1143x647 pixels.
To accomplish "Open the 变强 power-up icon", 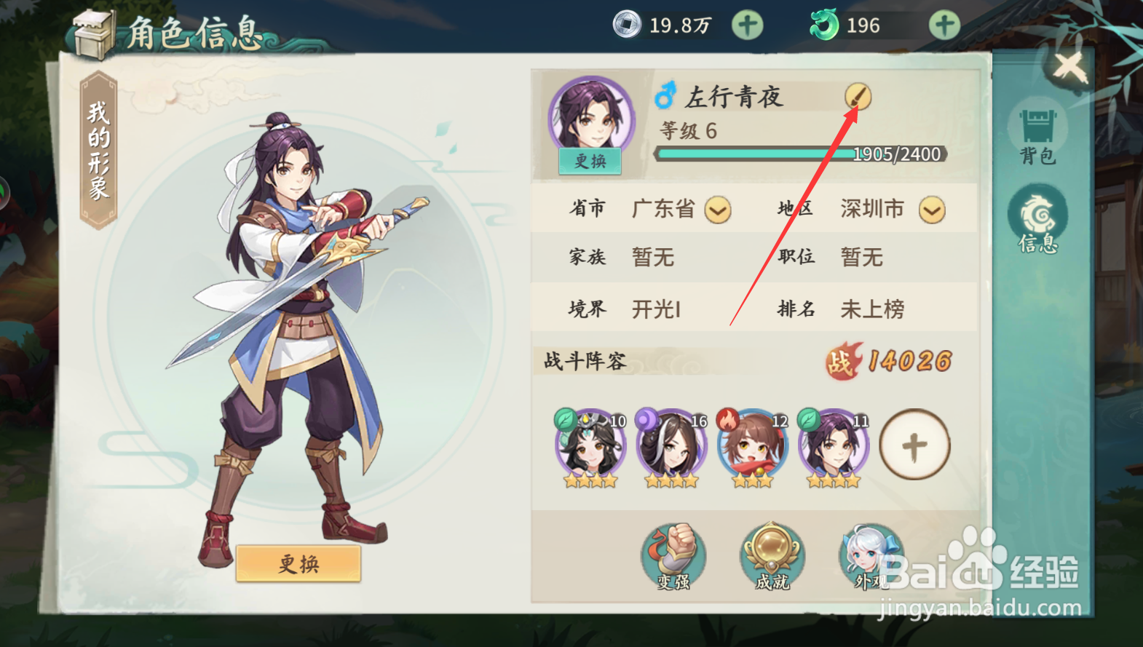I will [673, 557].
